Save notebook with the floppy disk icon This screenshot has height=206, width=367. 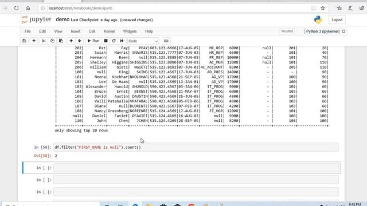coord(24,41)
